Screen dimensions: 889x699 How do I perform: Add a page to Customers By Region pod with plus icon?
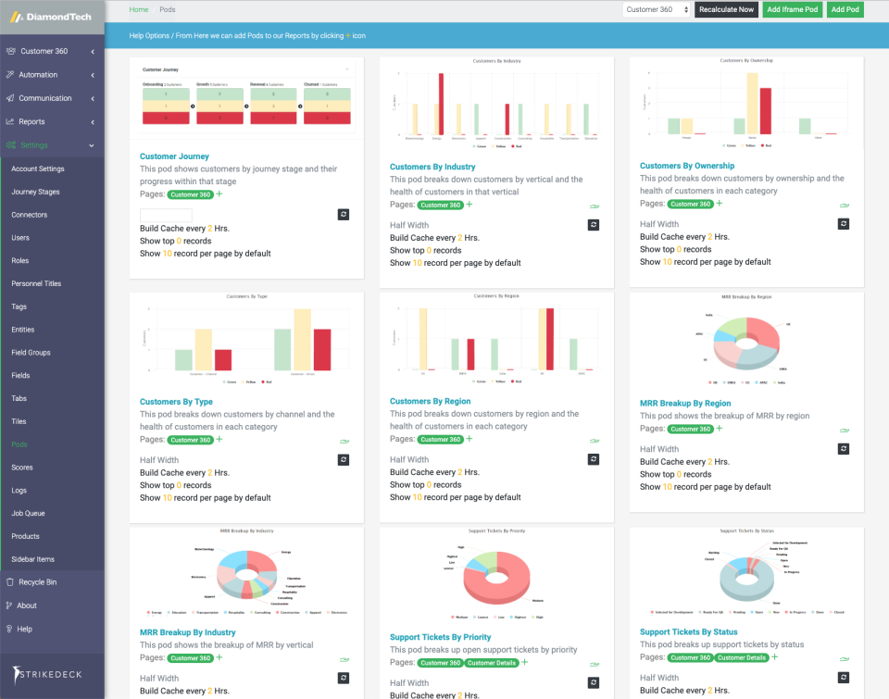[x=470, y=439]
